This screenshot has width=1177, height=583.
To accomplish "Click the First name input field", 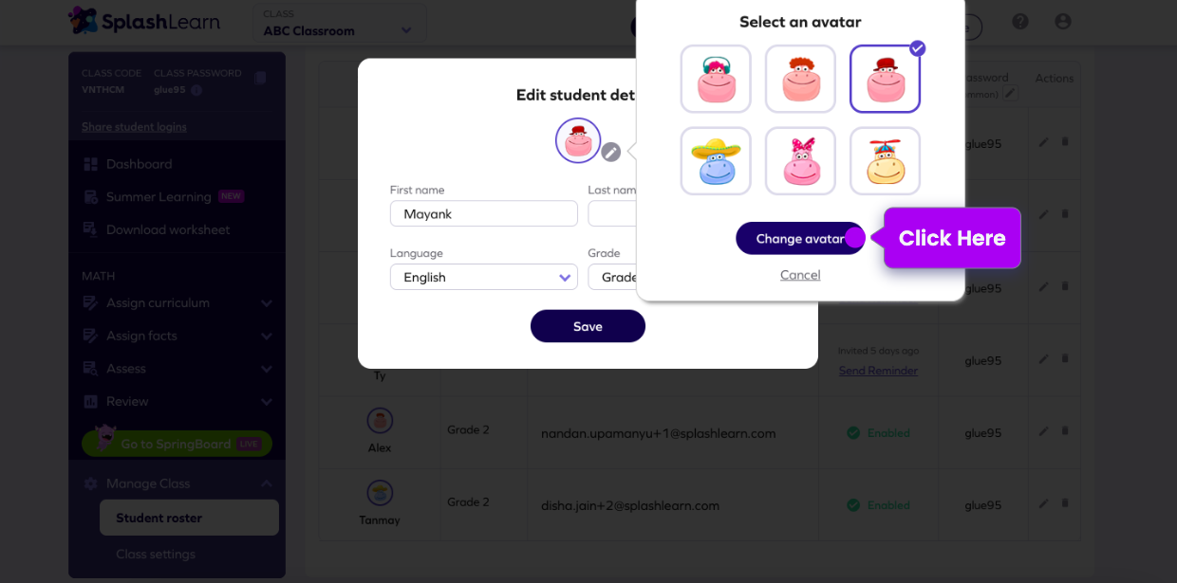I will click(x=483, y=214).
